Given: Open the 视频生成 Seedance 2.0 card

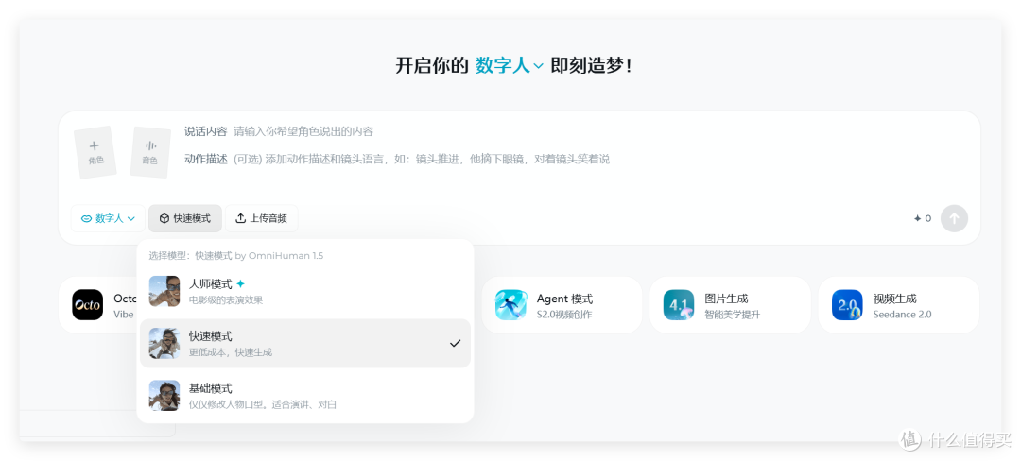Looking at the screenshot, I should click(899, 305).
